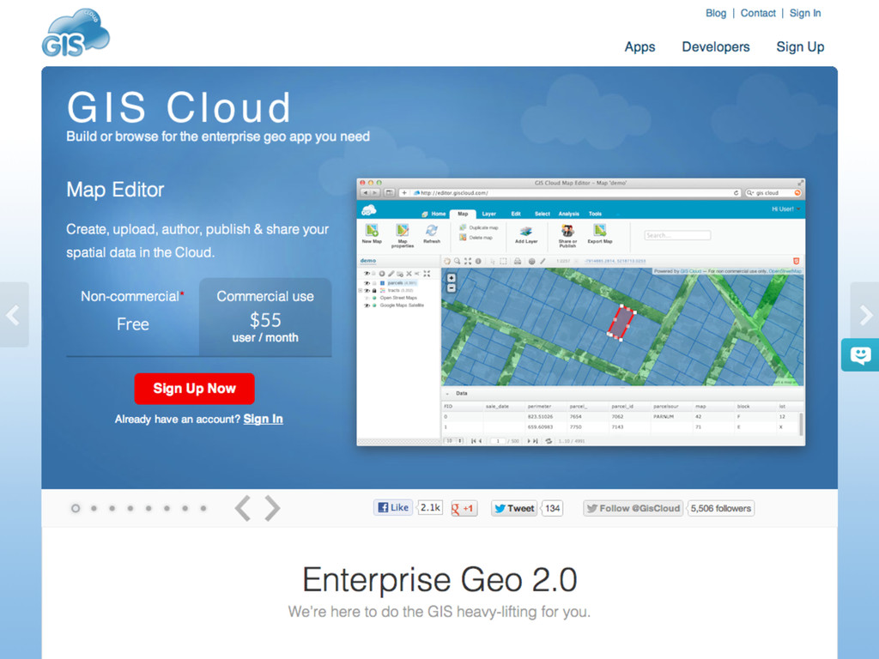Click the print icon in map toolbar

518,261
